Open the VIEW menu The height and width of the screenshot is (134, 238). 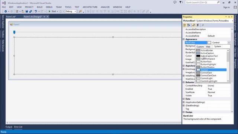(19, 7)
